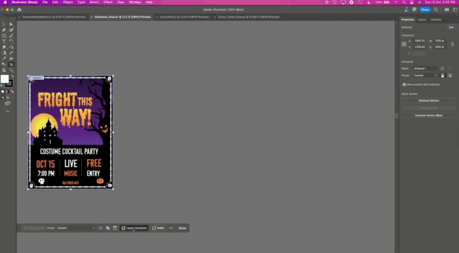Image resolution: width=459 pixels, height=253 pixels.
Task: Click the Eyedropper tool
Action: click(4, 58)
